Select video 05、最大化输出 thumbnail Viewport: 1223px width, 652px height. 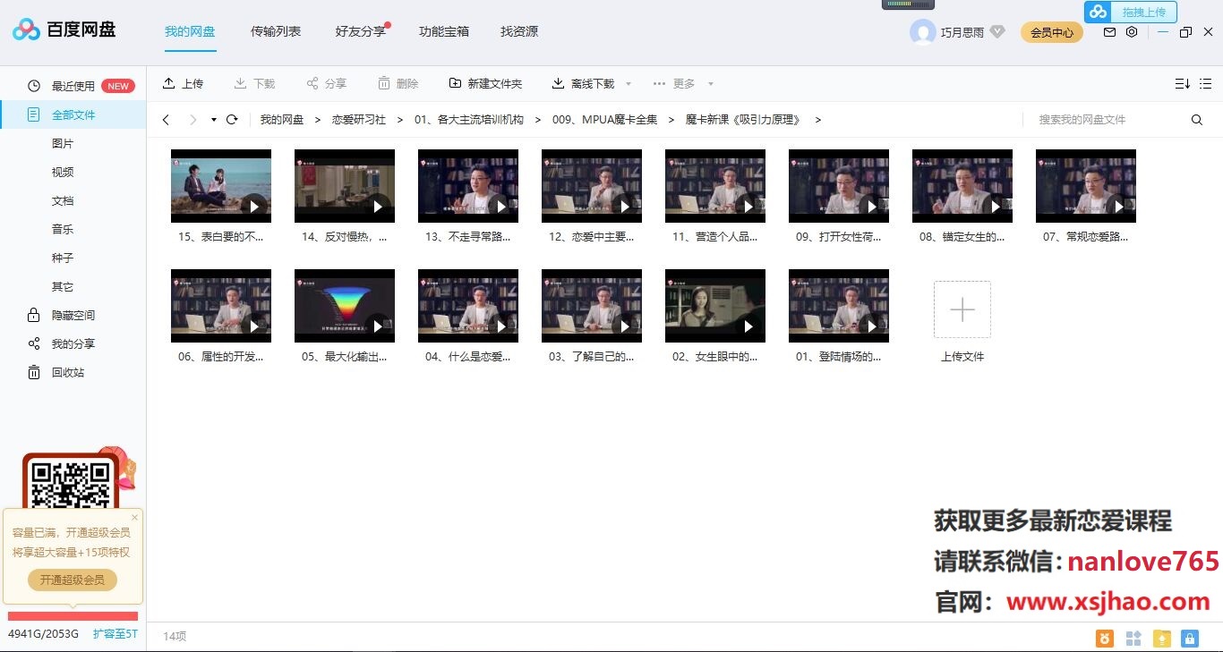tap(345, 306)
